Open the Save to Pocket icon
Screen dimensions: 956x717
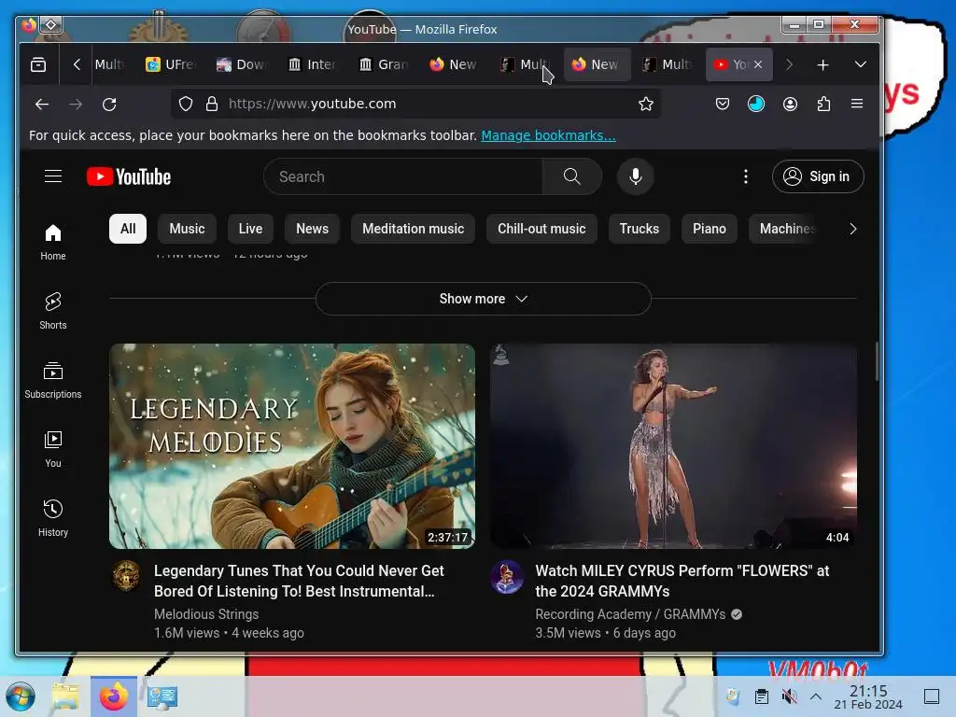coord(723,105)
